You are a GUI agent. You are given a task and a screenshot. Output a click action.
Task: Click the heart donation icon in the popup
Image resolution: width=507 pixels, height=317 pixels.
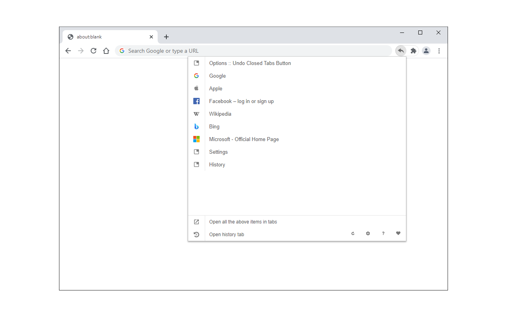398,233
